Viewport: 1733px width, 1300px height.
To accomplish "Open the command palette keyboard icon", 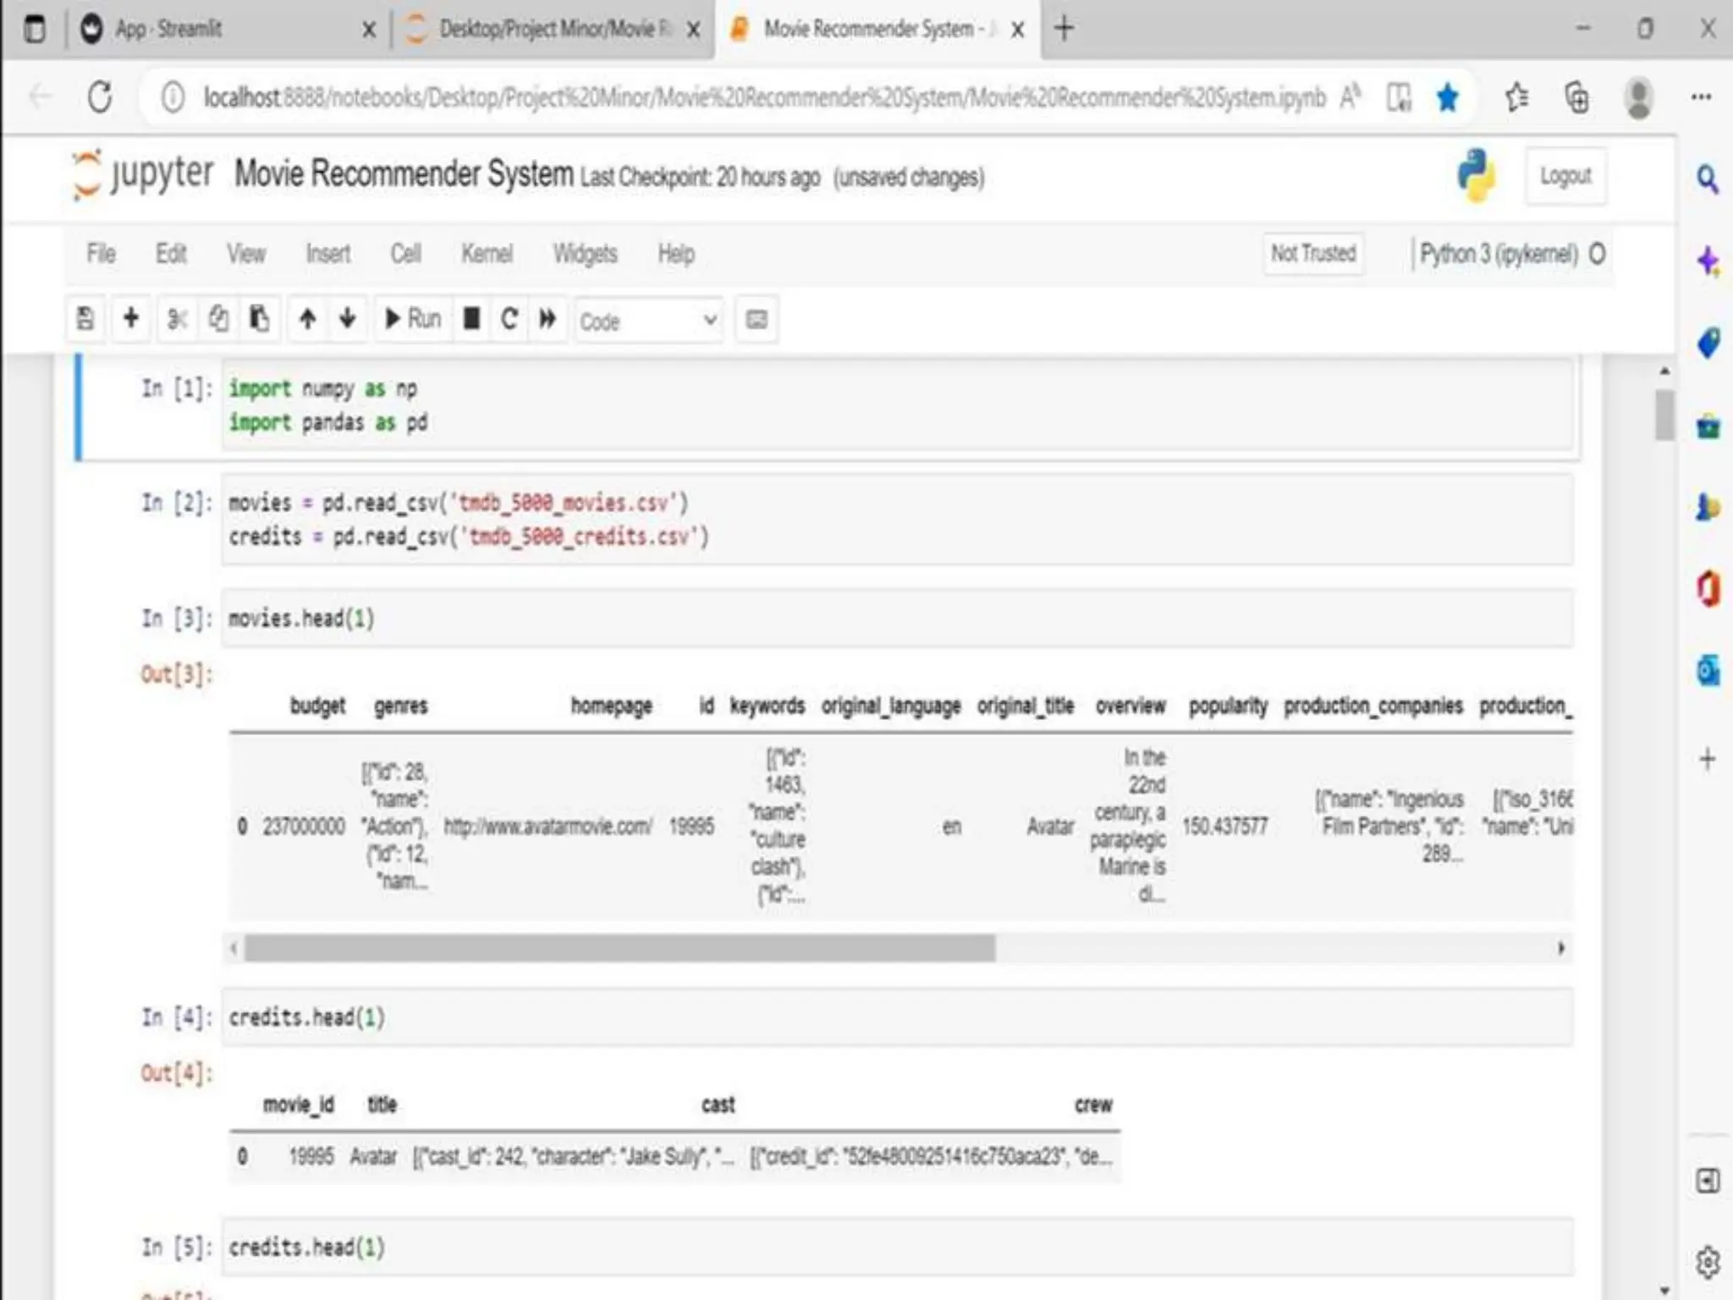I will pyautogui.click(x=756, y=319).
